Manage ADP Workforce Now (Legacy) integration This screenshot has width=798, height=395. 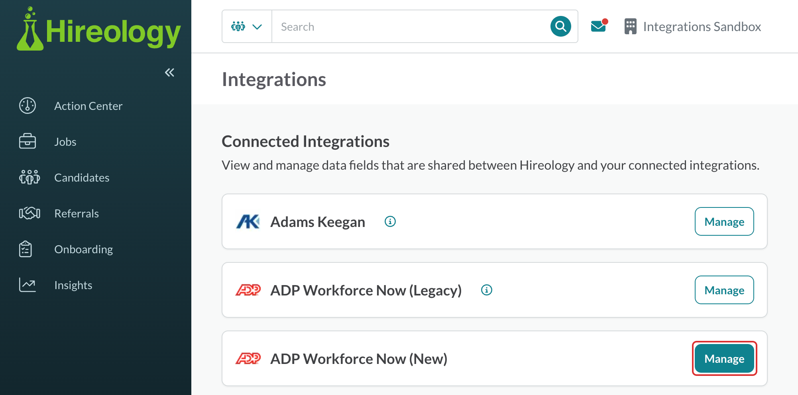click(724, 290)
